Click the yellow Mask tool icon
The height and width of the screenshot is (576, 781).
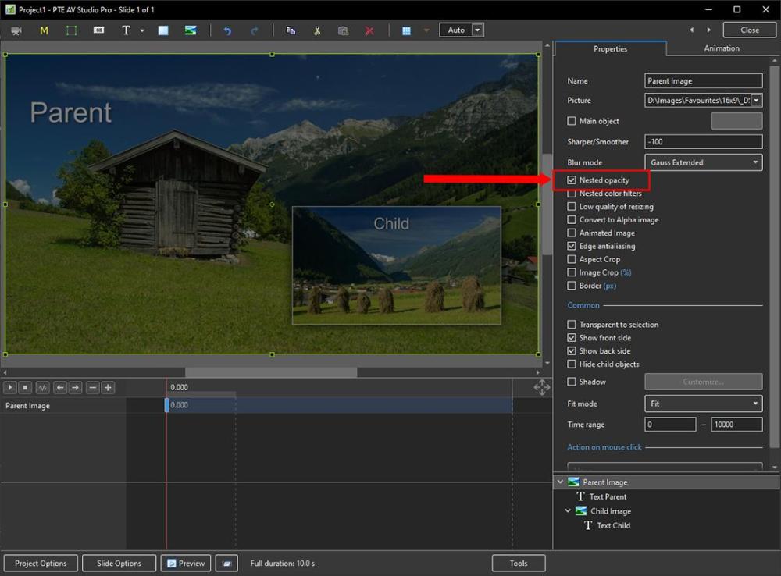[44, 30]
